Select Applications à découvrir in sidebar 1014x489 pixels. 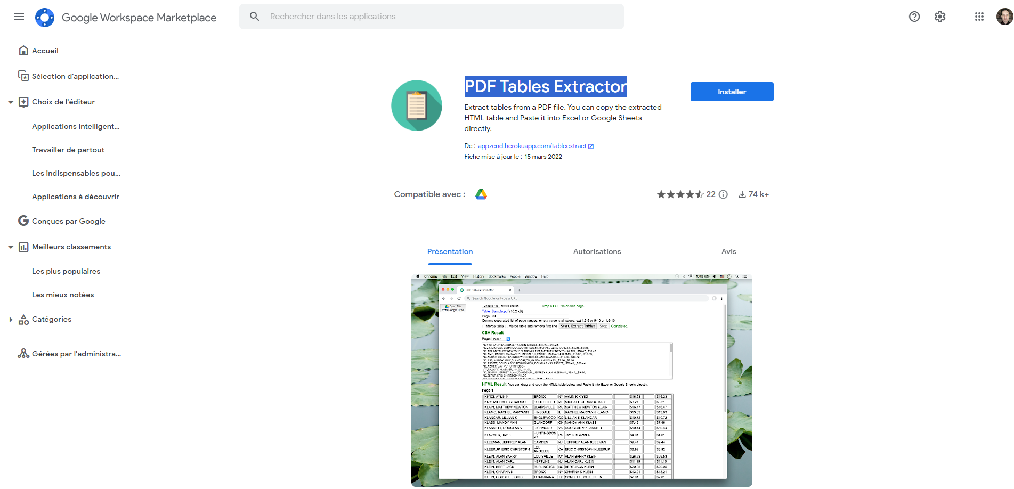[76, 197]
